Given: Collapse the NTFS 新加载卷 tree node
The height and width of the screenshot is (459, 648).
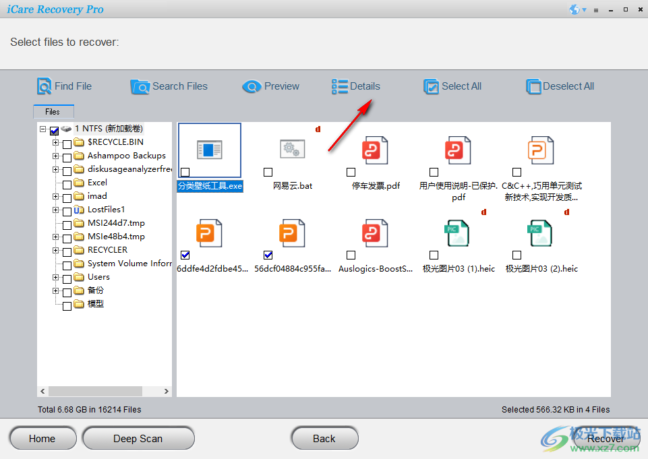Looking at the screenshot, I should click(44, 128).
